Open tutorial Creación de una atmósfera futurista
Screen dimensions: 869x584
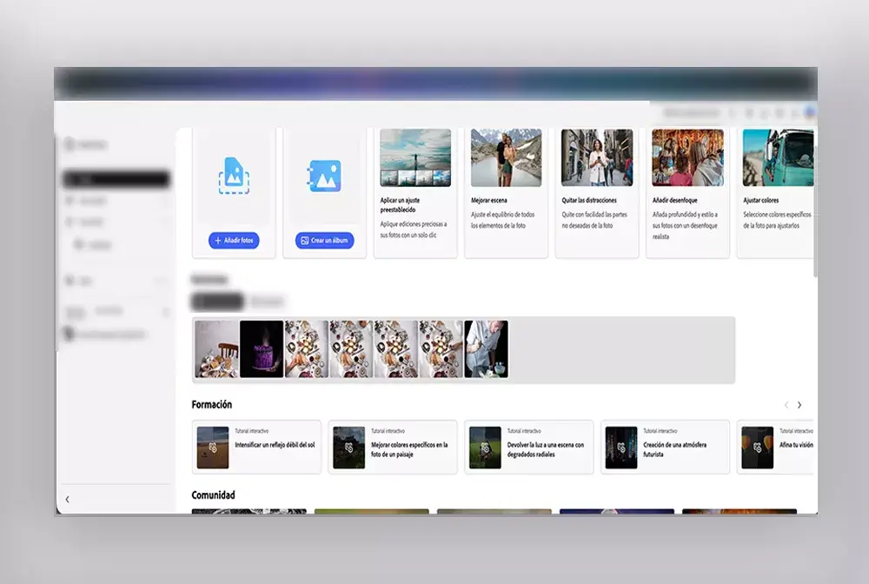[x=665, y=447]
